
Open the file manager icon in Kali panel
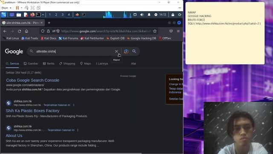tap(19, 15)
